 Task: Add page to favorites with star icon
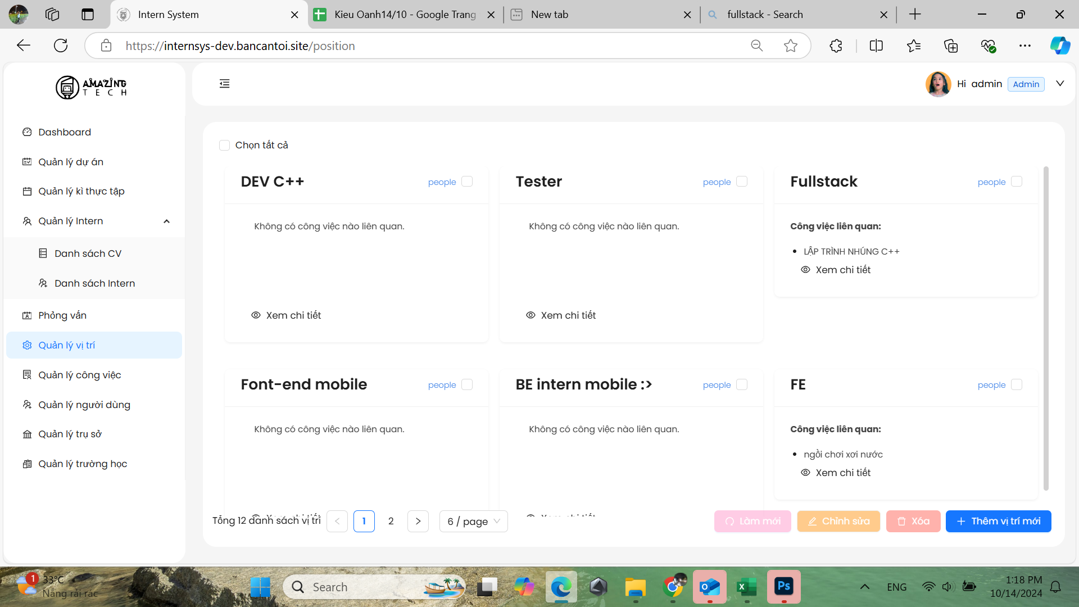pyautogui.click(x=790, y=46)
